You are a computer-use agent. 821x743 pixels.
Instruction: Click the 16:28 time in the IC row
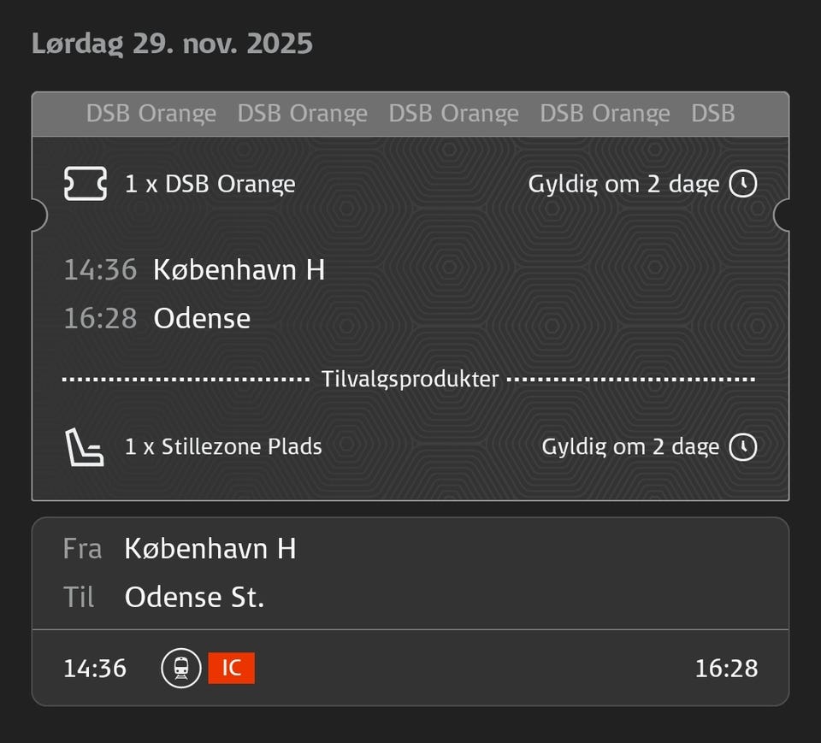point(726,668)
